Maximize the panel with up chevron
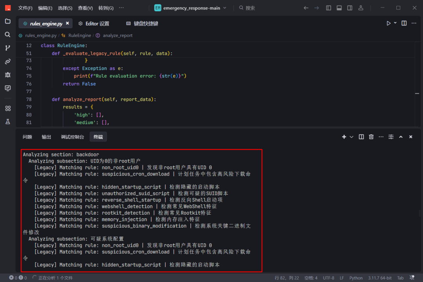This screenshot has height=282, width=423. click(401, 137)
